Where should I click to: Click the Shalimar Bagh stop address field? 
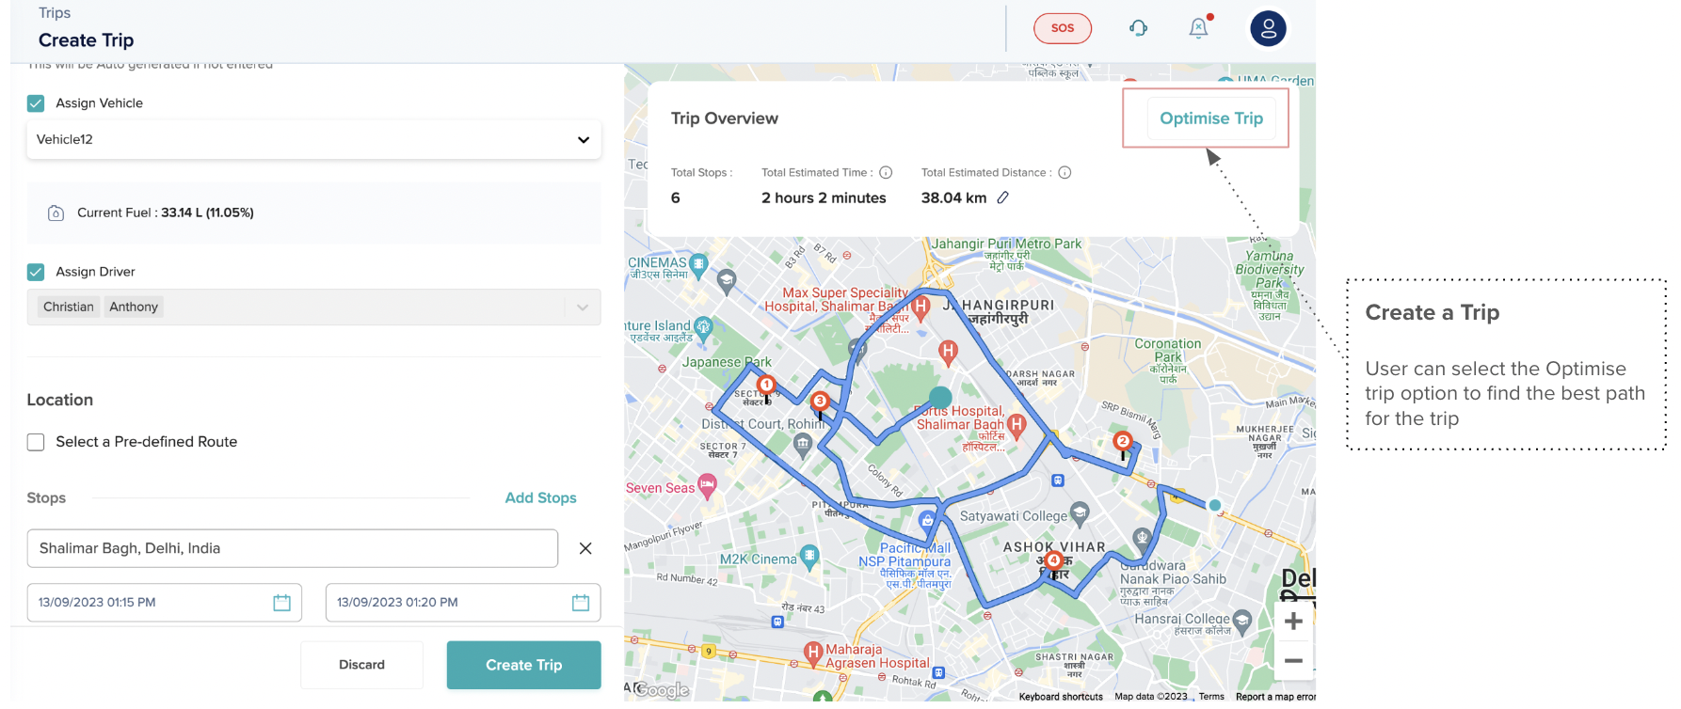[292, 548]
